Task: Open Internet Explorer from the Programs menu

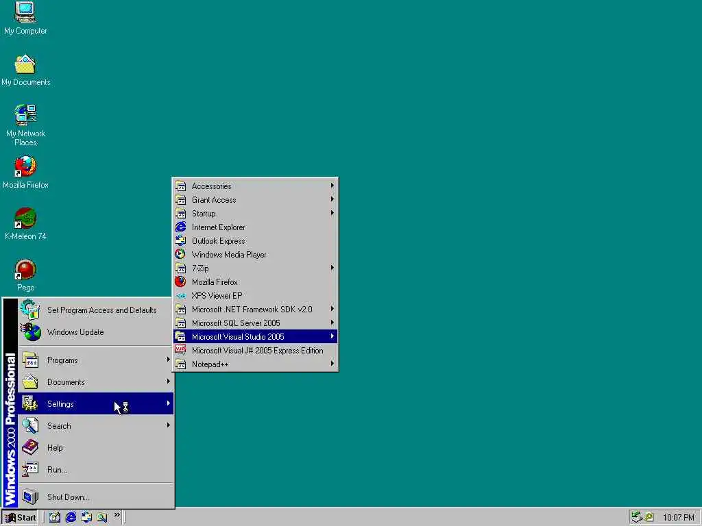Action: coord(255,227)
